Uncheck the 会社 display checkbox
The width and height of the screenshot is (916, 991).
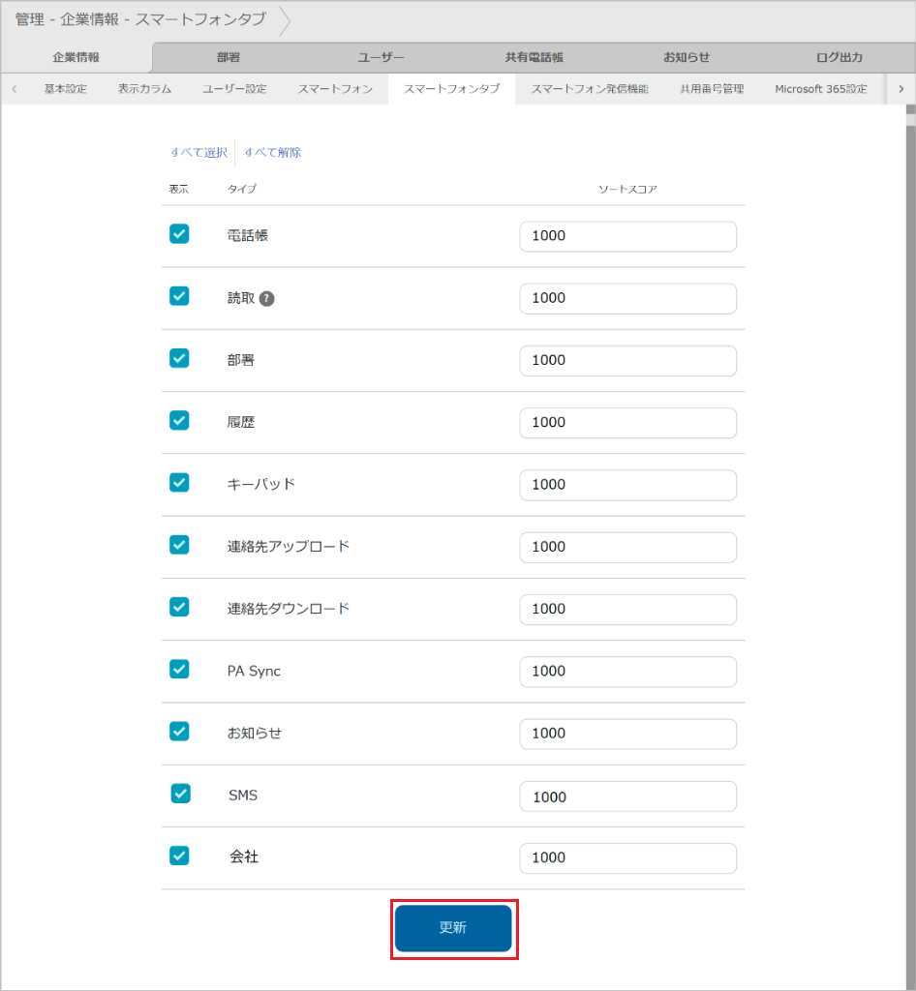coord(178,856)
